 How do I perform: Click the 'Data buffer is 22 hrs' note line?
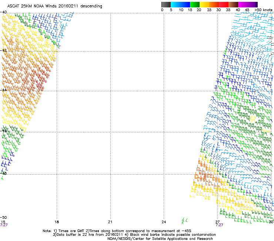(x=134, y=235)
